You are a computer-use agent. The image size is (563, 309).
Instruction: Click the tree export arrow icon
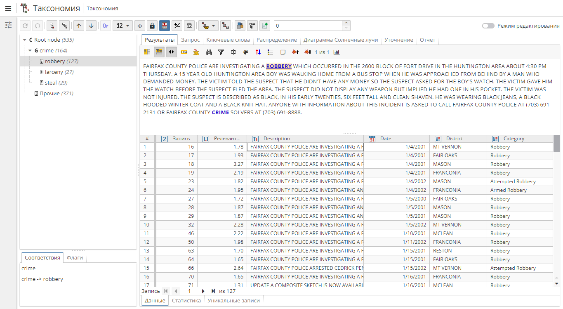click(x=252, y=26)
